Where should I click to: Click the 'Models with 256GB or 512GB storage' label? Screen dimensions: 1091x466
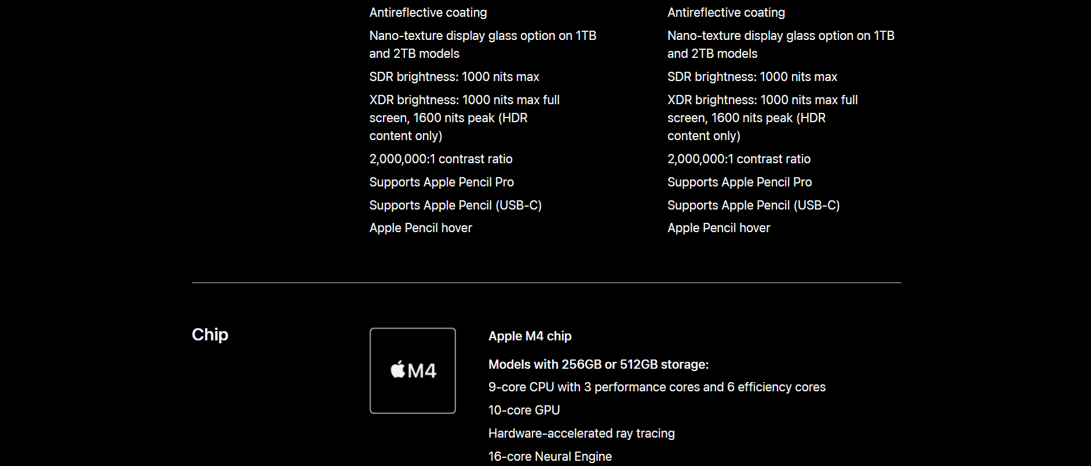[x=599, y=364]
